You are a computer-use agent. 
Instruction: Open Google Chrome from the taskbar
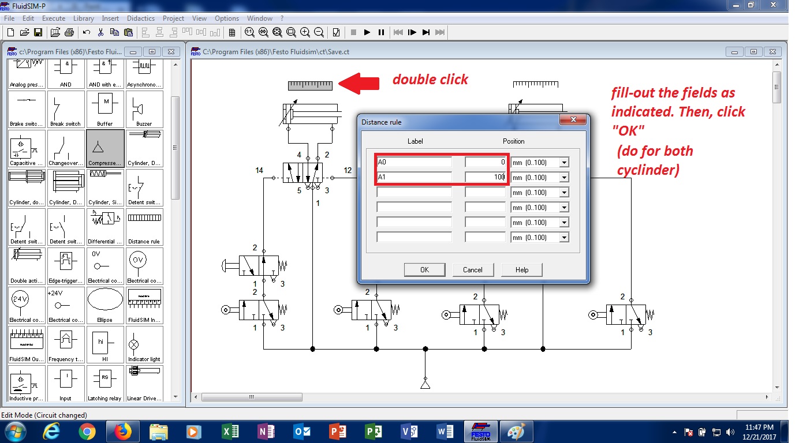pyautogui.click(x=87, y=431)
